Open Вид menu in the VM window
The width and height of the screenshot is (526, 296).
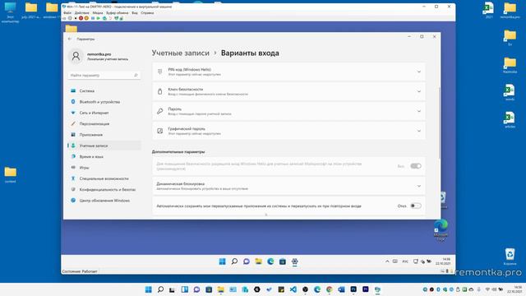click(x=135, y=13)
